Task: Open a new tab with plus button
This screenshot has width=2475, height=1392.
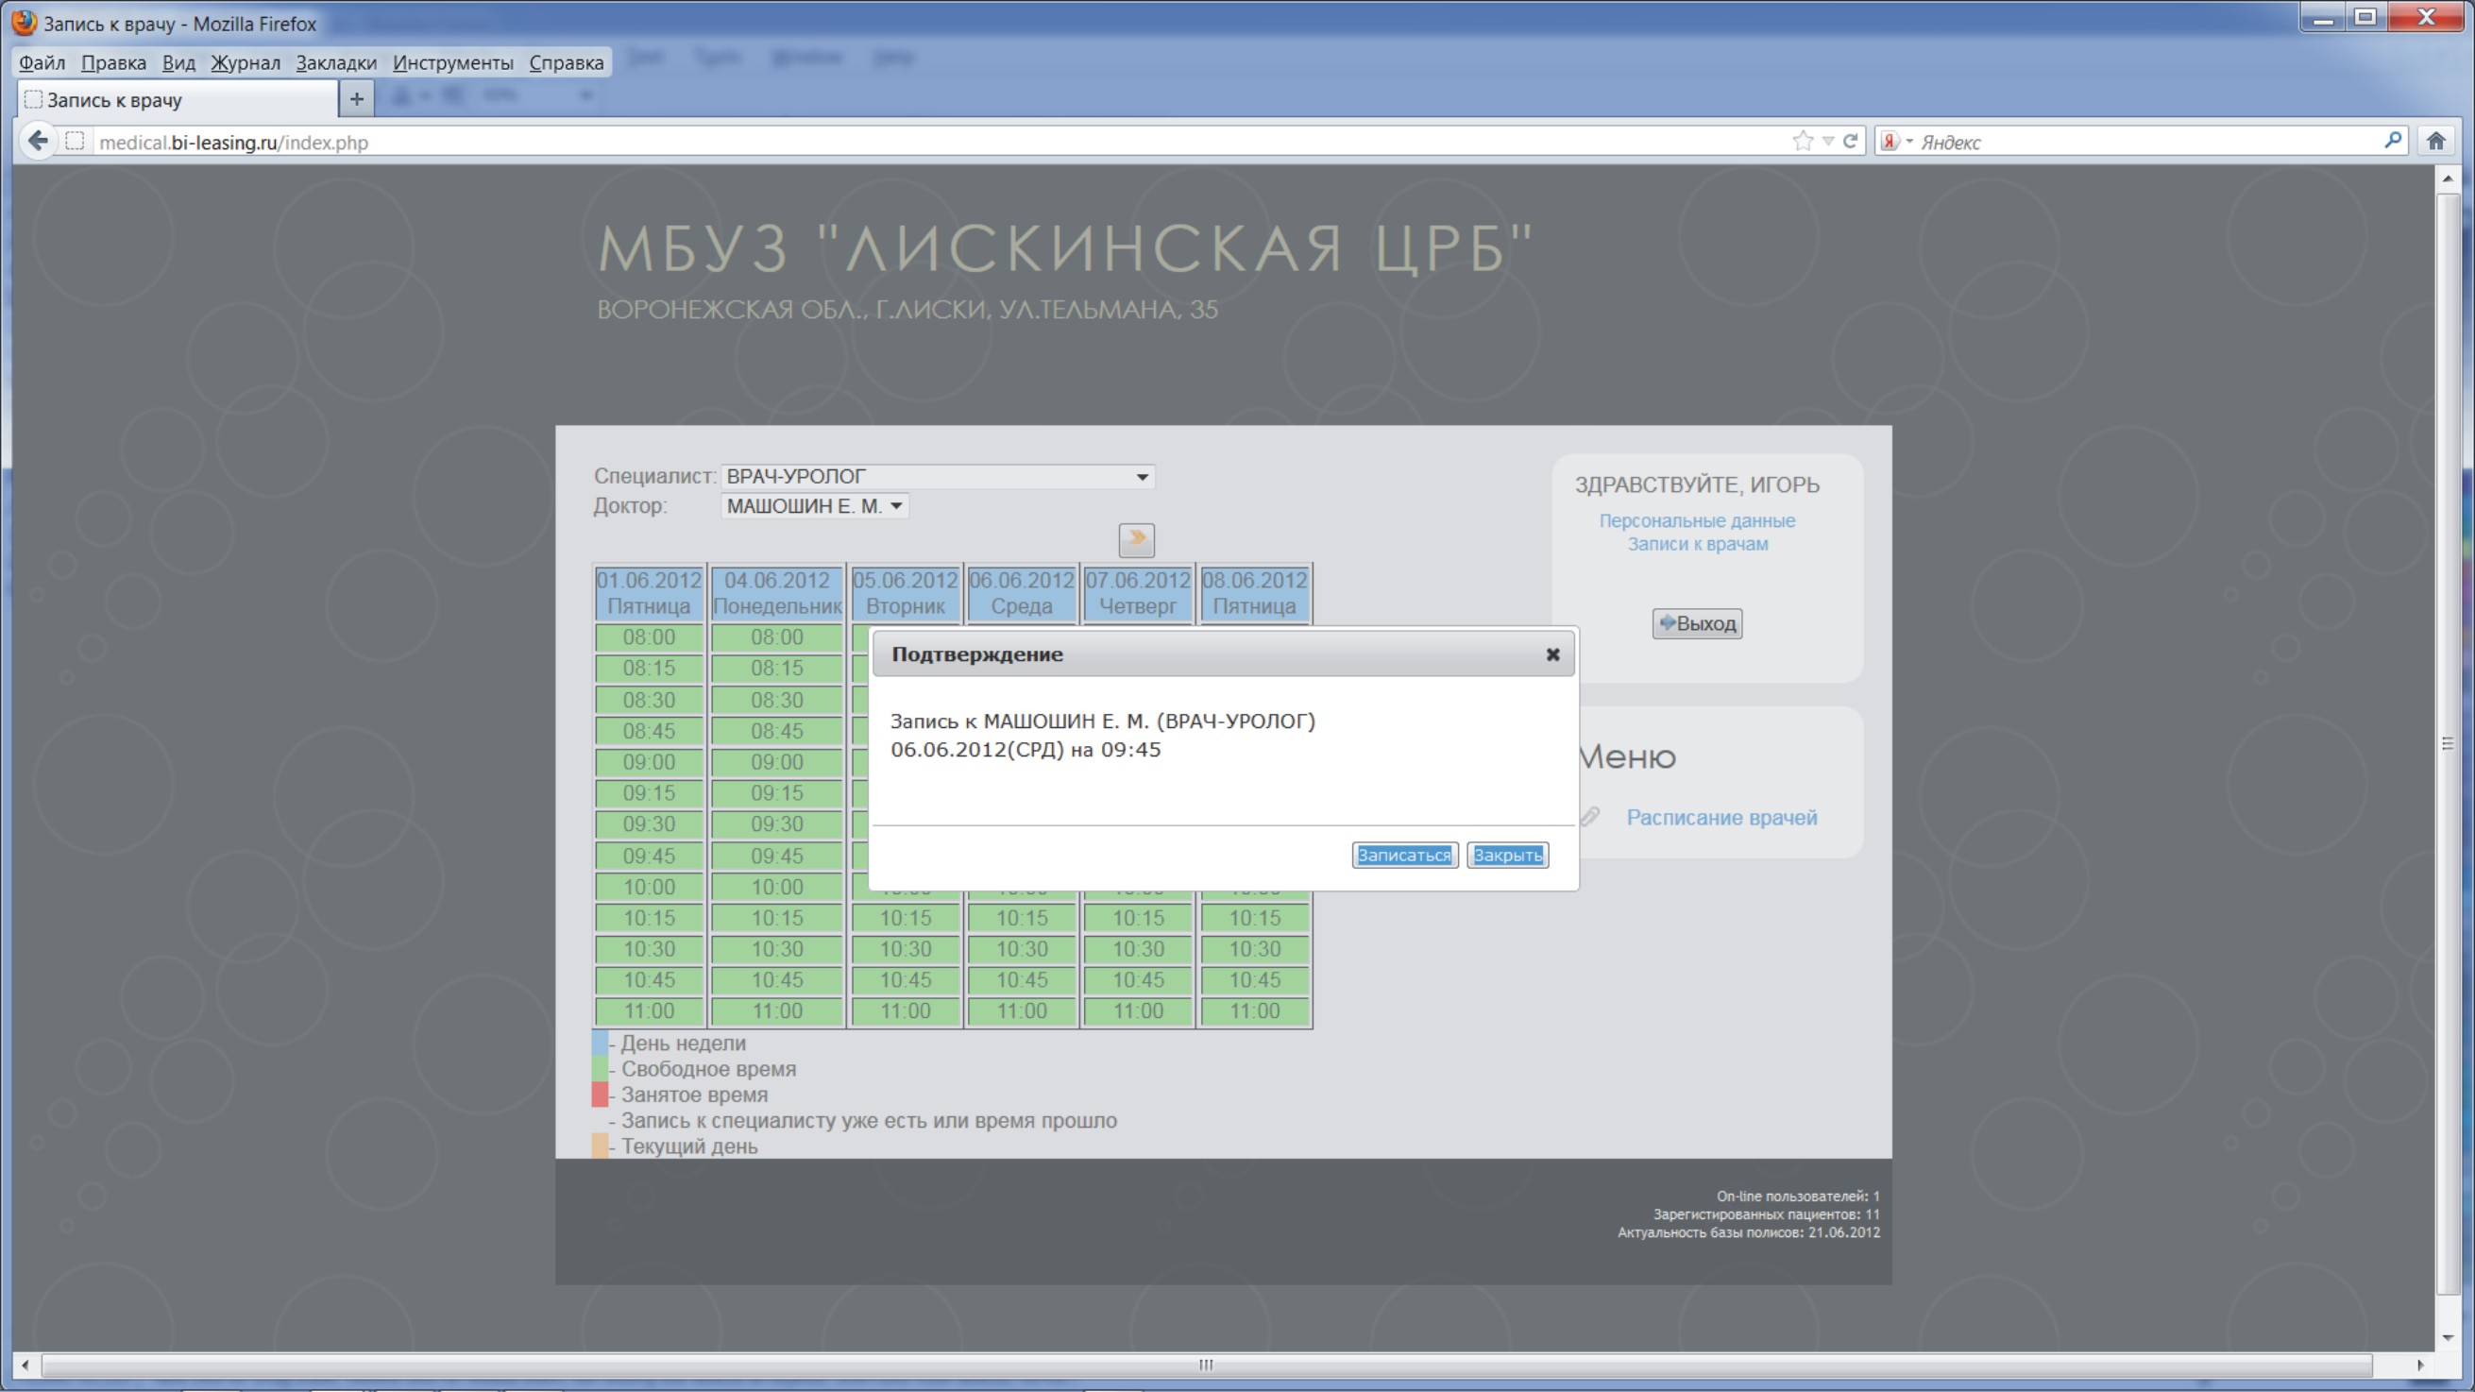Action: (356, 99)
